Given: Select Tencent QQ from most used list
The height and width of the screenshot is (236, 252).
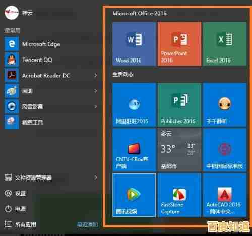Looking at the screenshot, I should [x=51, y=60].
